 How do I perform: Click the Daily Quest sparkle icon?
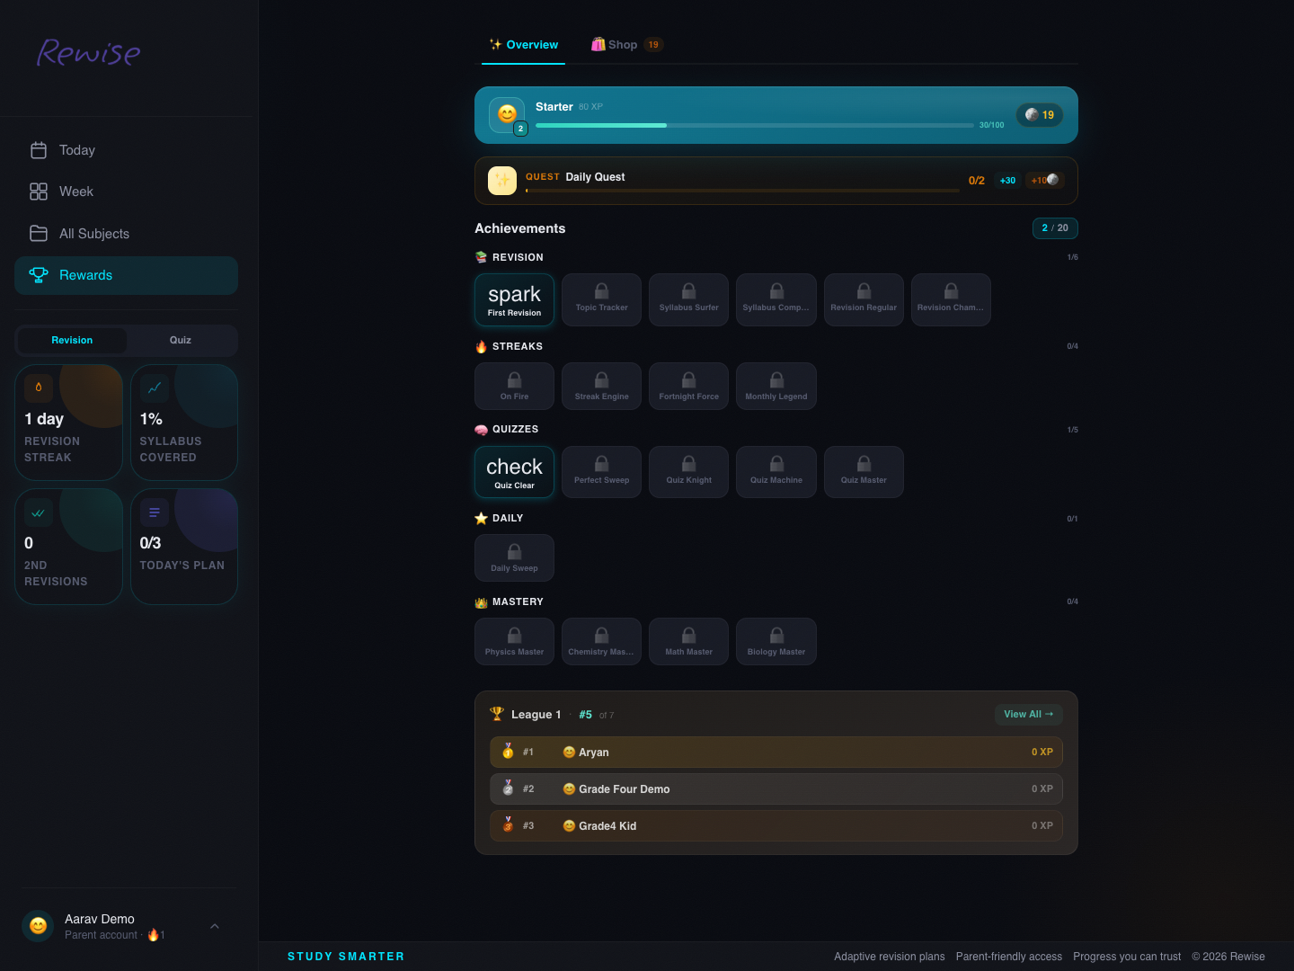(x=502, y=181)
